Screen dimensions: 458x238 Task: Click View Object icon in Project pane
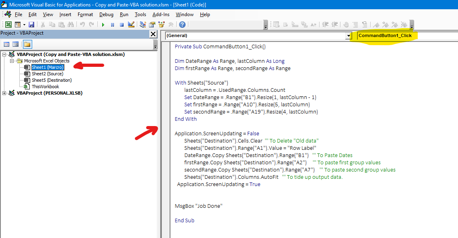pos(15,44)
